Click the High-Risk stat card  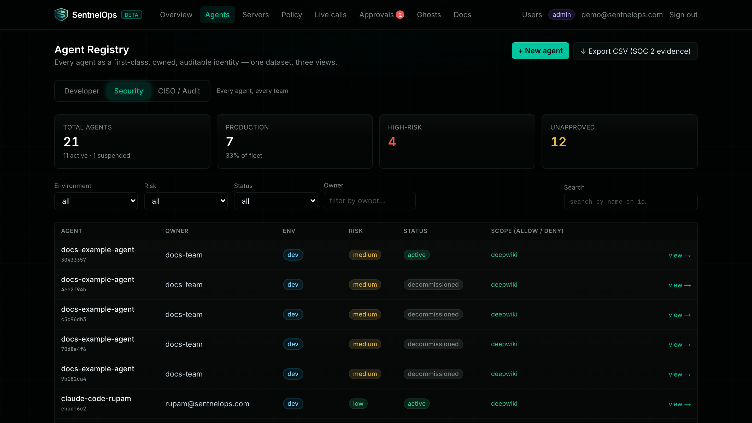click(457, 141)
